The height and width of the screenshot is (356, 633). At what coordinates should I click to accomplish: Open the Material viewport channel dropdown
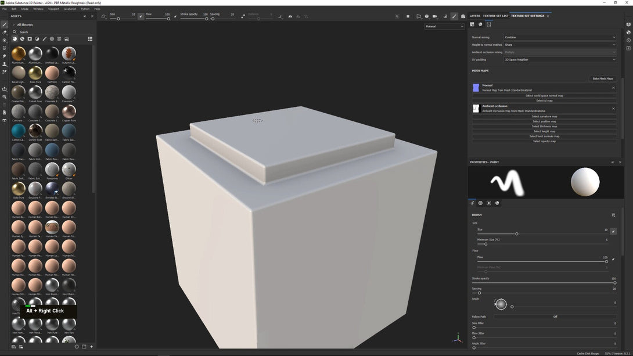pyautogui.click(x=444, y=26)
